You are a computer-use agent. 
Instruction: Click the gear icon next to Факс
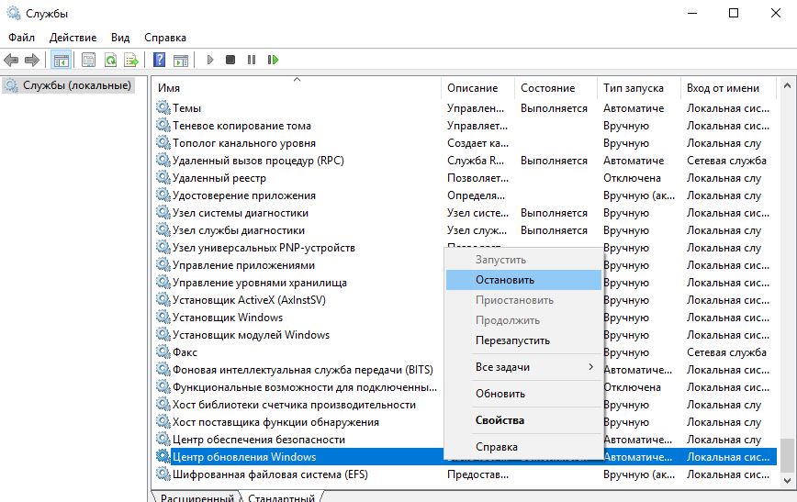[163, 351]
